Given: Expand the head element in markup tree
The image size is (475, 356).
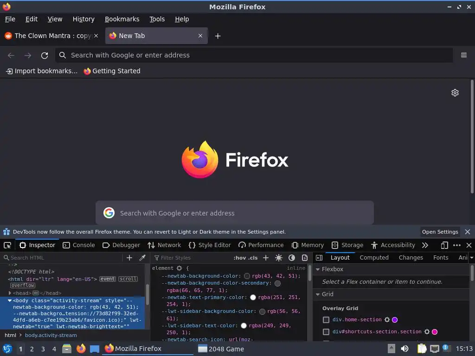Looking at the screenshot, I should tap(10, 293).
